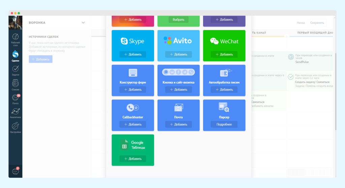Viewport: 345px width, 188px height.
Task: Click Подробнее on the Парсер card
Action: [224, 124]
